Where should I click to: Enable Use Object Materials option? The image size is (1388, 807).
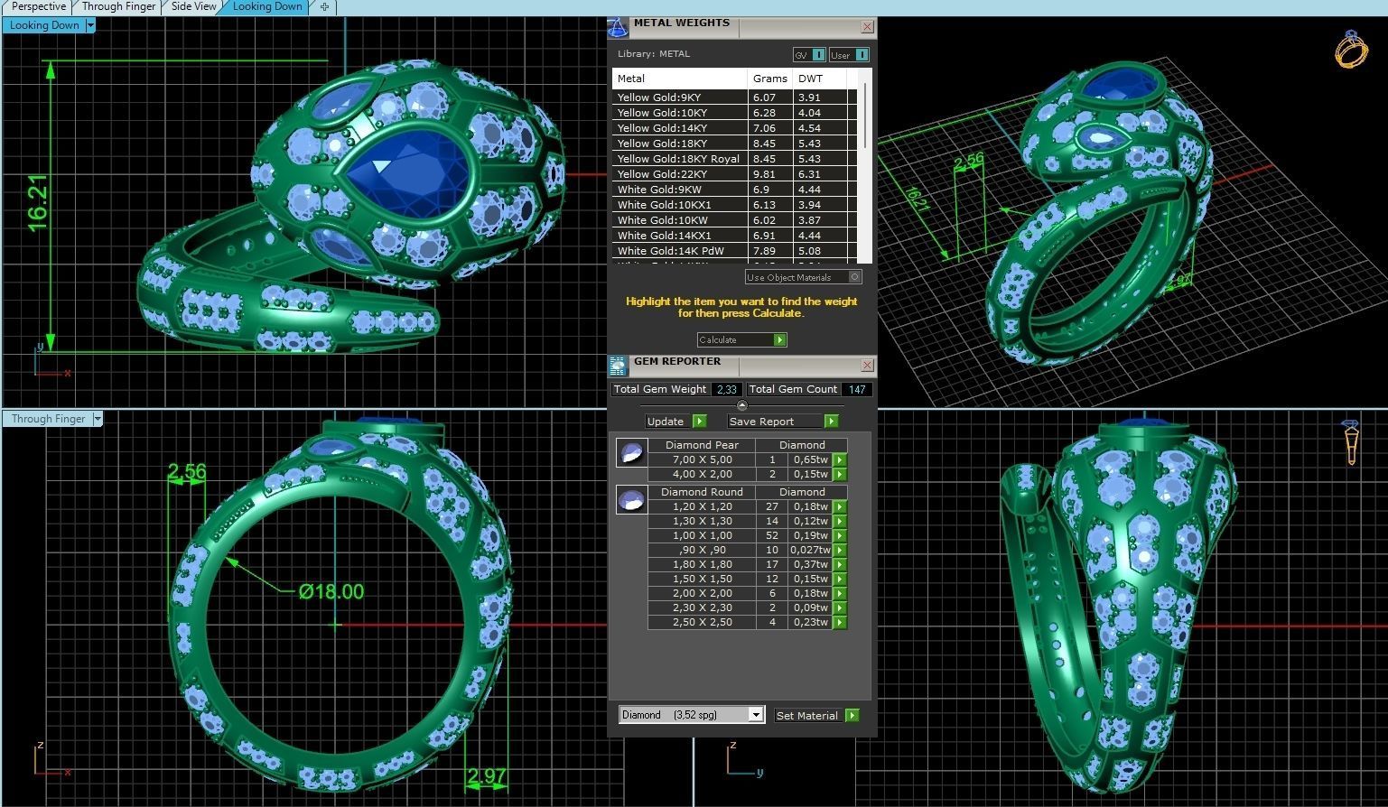point(855,277)
